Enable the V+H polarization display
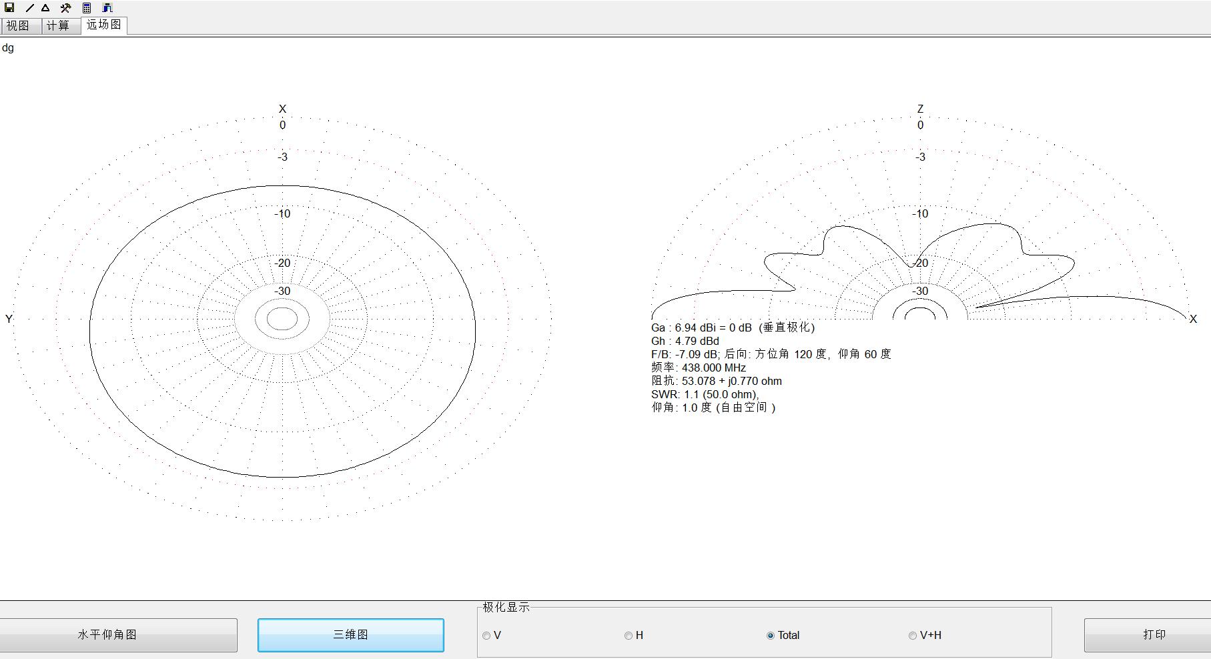 point(913,636)
